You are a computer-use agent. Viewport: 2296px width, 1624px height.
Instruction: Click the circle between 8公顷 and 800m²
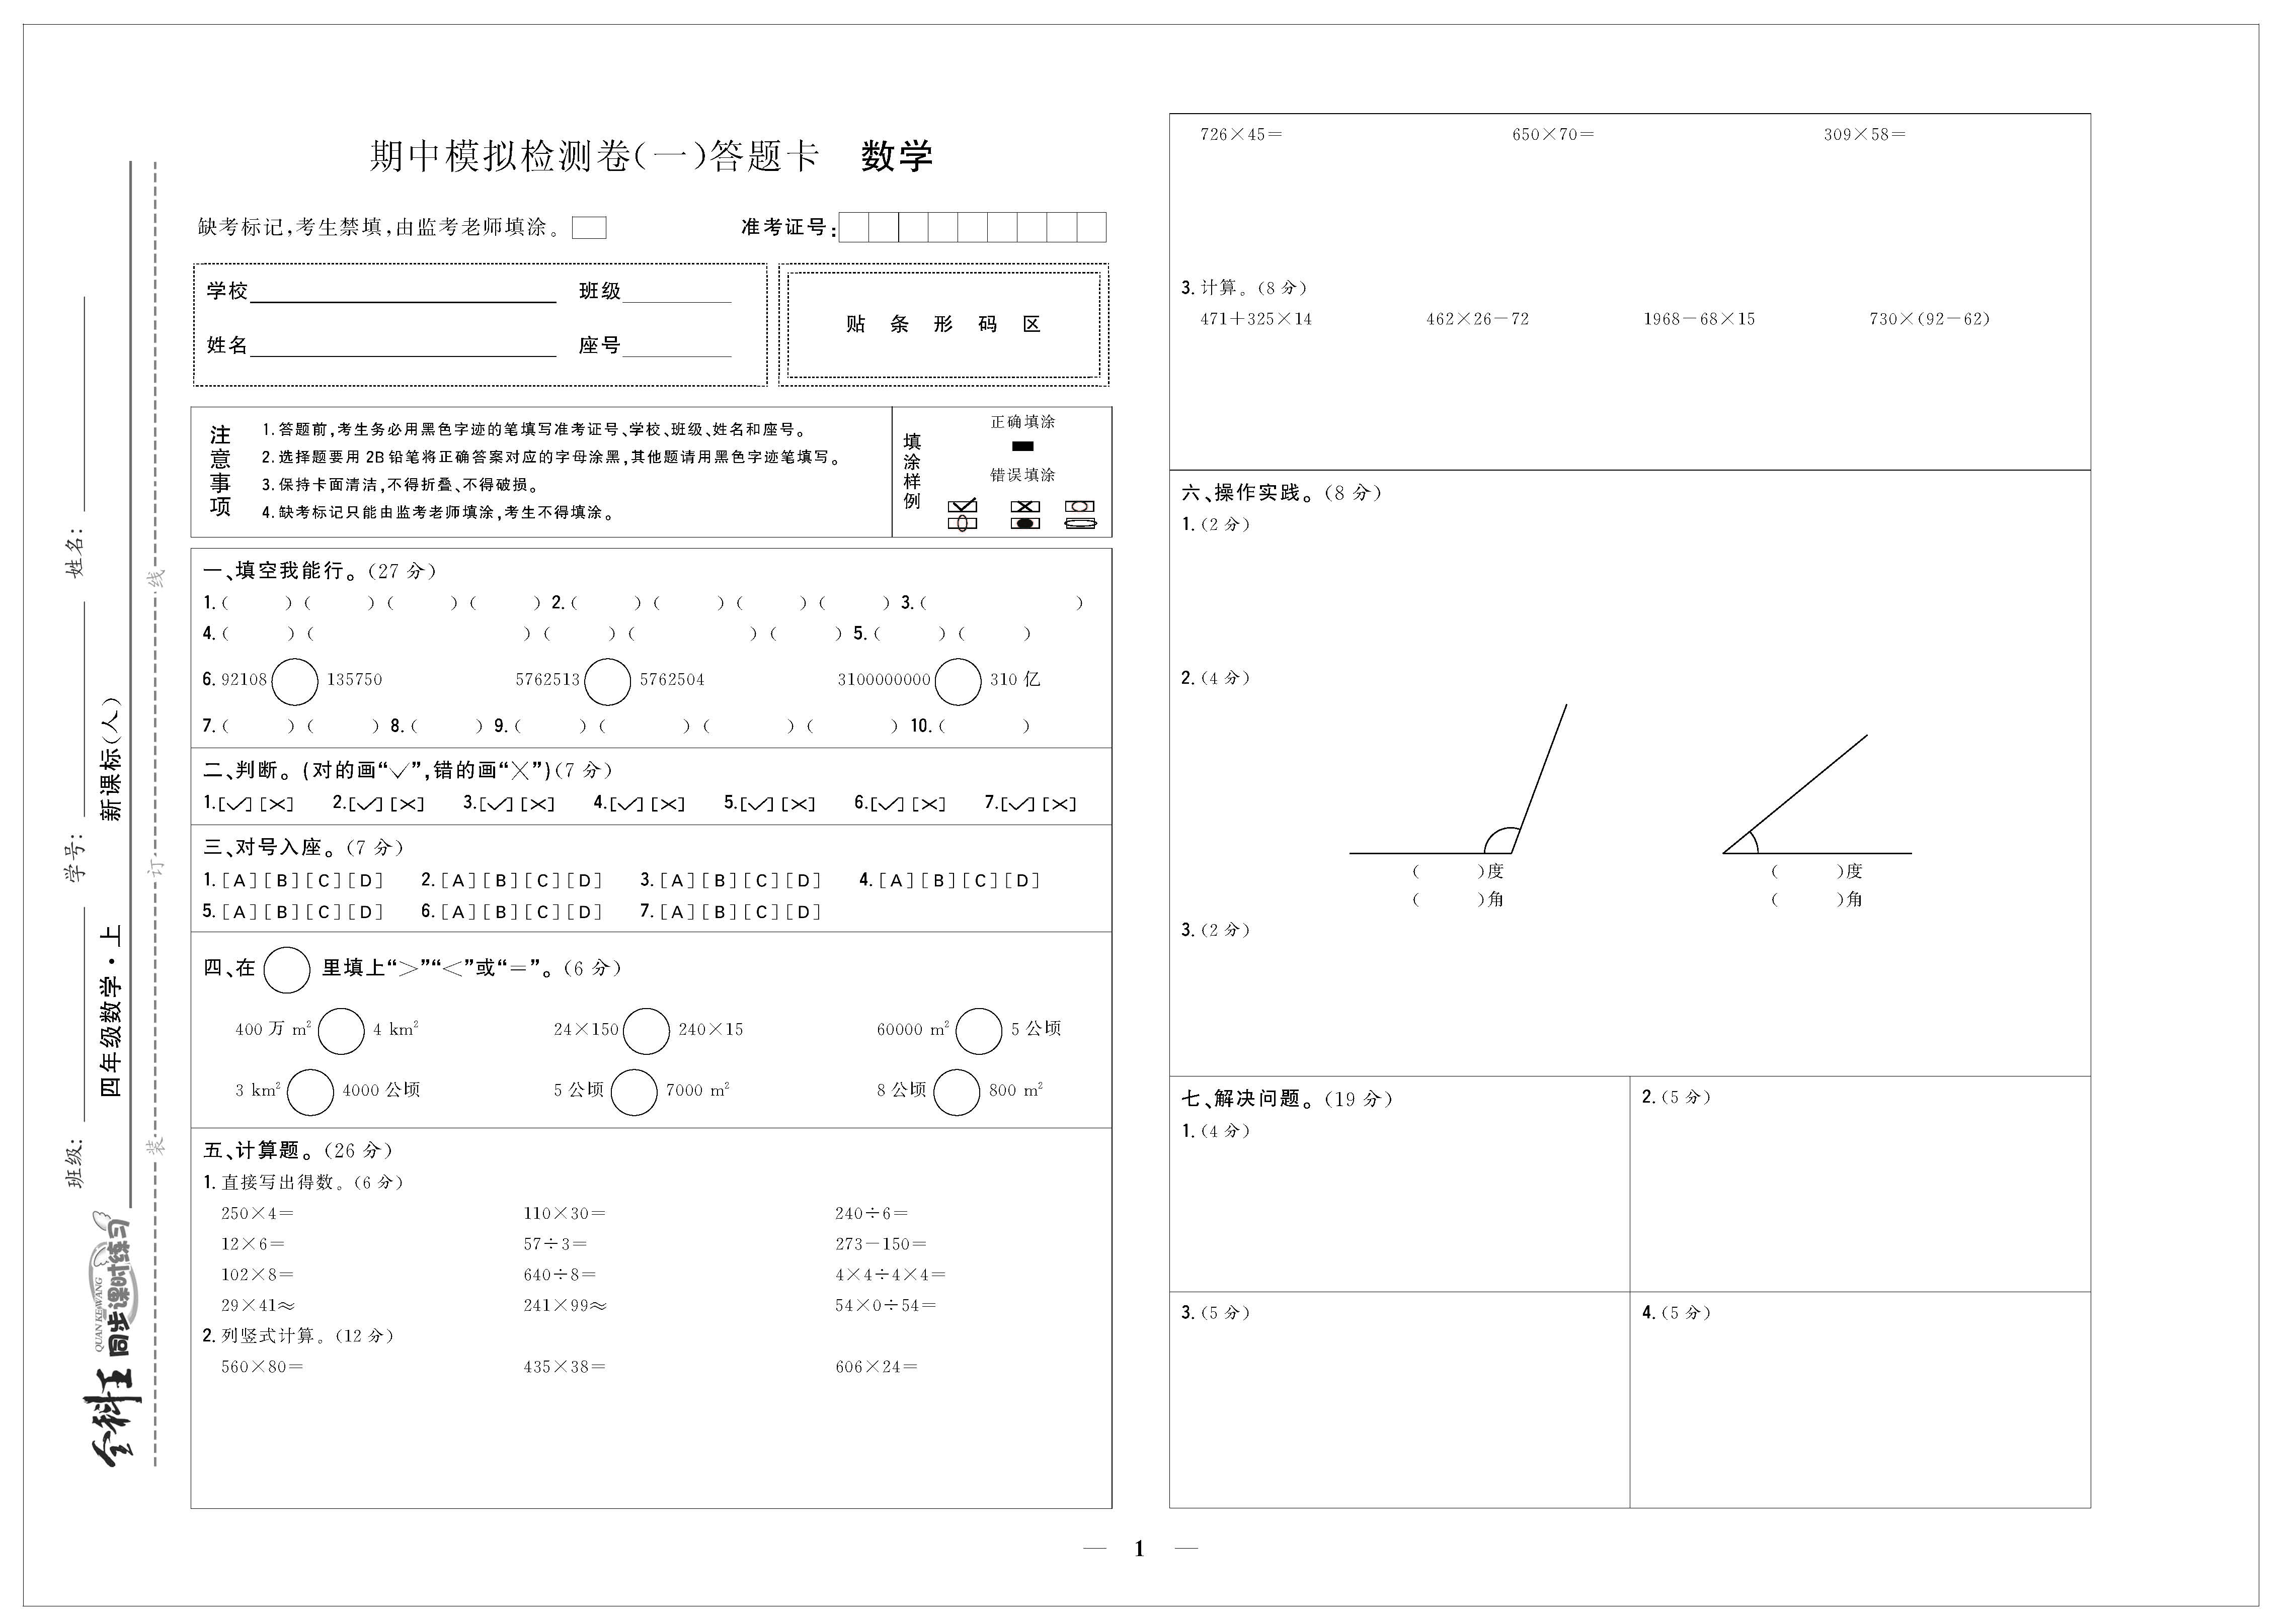[x=957, y=1092]
